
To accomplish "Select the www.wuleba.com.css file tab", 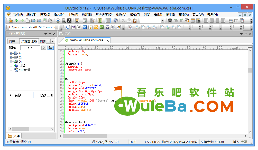I will point(87,40).
